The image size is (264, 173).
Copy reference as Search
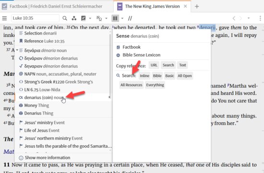[x=168, y=65]
